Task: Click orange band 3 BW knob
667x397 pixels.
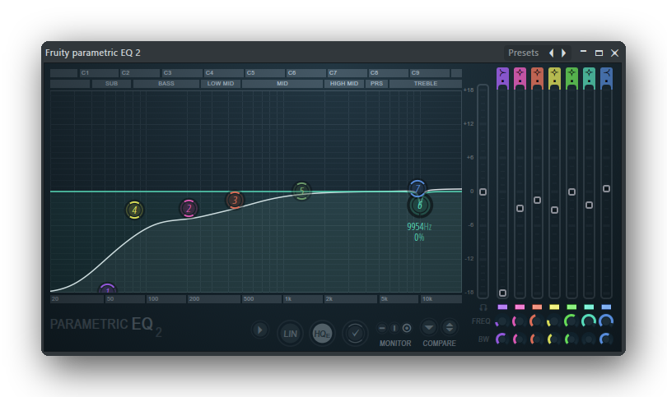Action: click(537, 339)
